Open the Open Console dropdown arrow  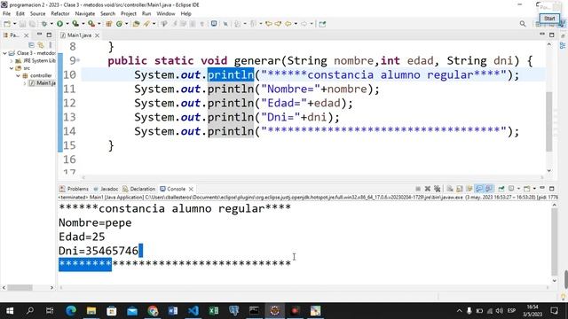[x=534, y=189]
